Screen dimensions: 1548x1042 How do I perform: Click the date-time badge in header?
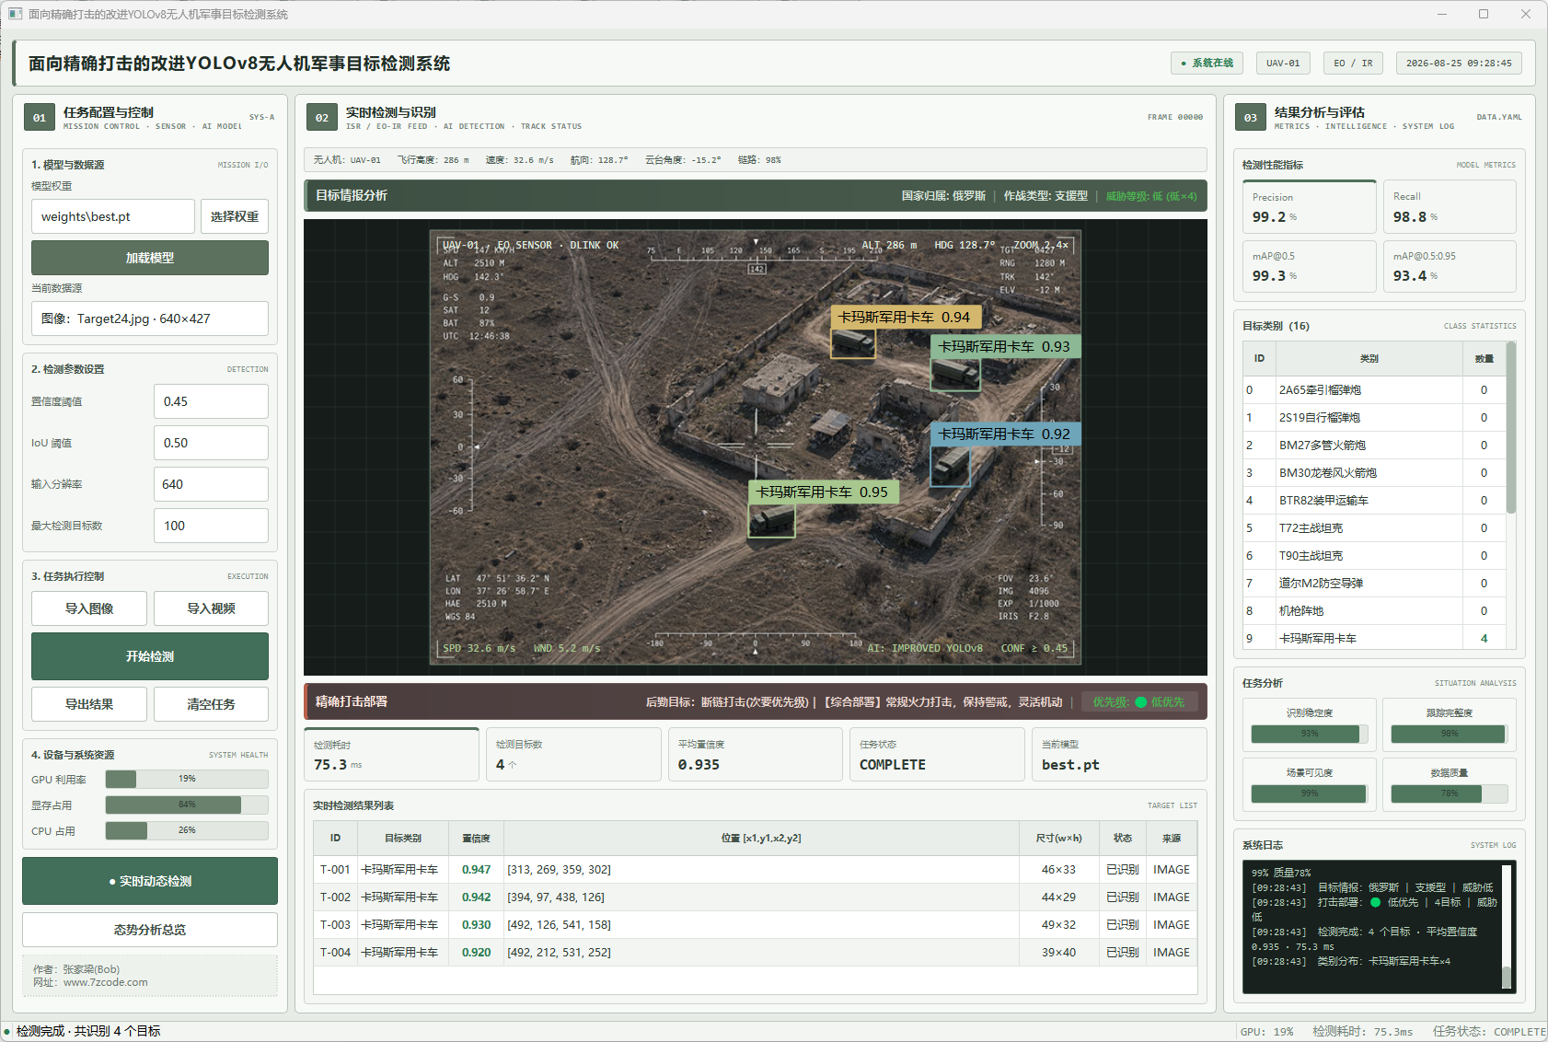tap(1459, 64)
